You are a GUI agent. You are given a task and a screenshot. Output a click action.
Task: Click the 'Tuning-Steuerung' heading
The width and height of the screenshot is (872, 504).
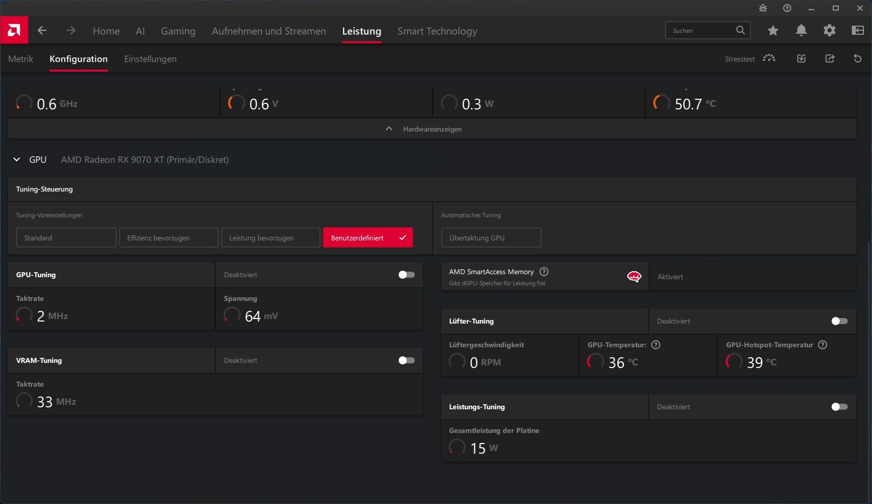[44, 189]
